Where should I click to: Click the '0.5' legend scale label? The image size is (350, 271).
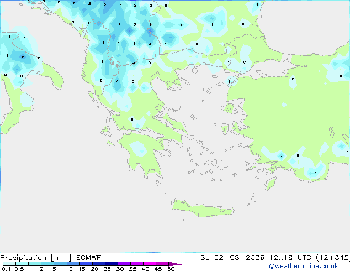(19, 269)
